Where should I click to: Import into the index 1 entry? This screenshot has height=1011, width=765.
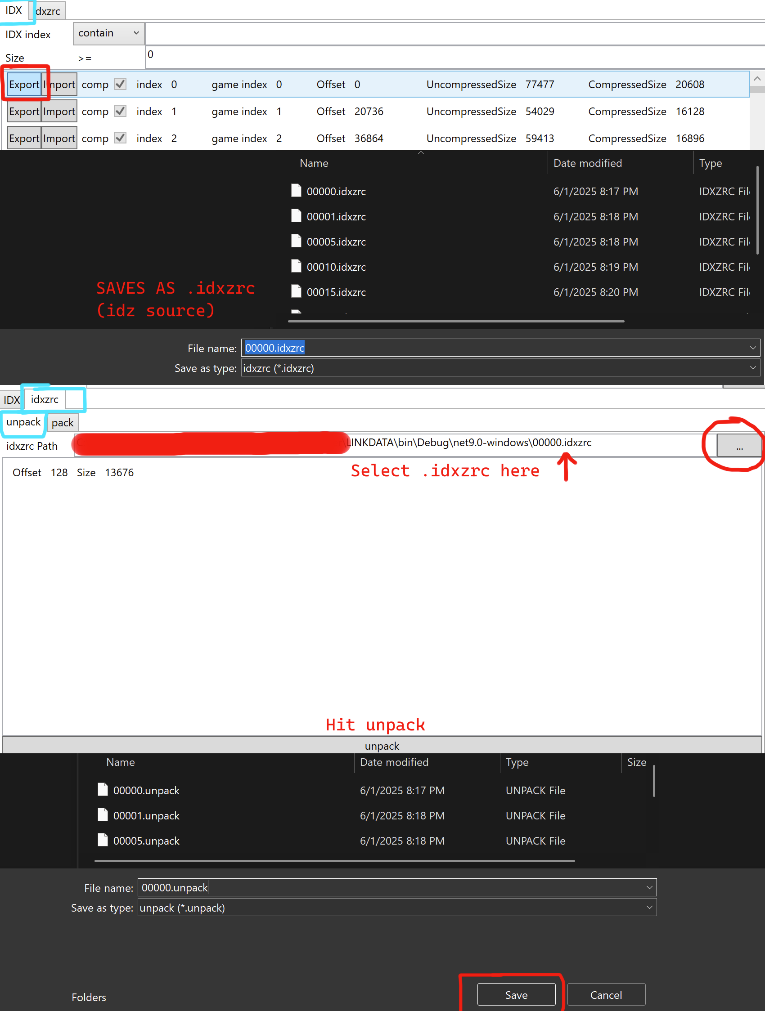[59, 112]
